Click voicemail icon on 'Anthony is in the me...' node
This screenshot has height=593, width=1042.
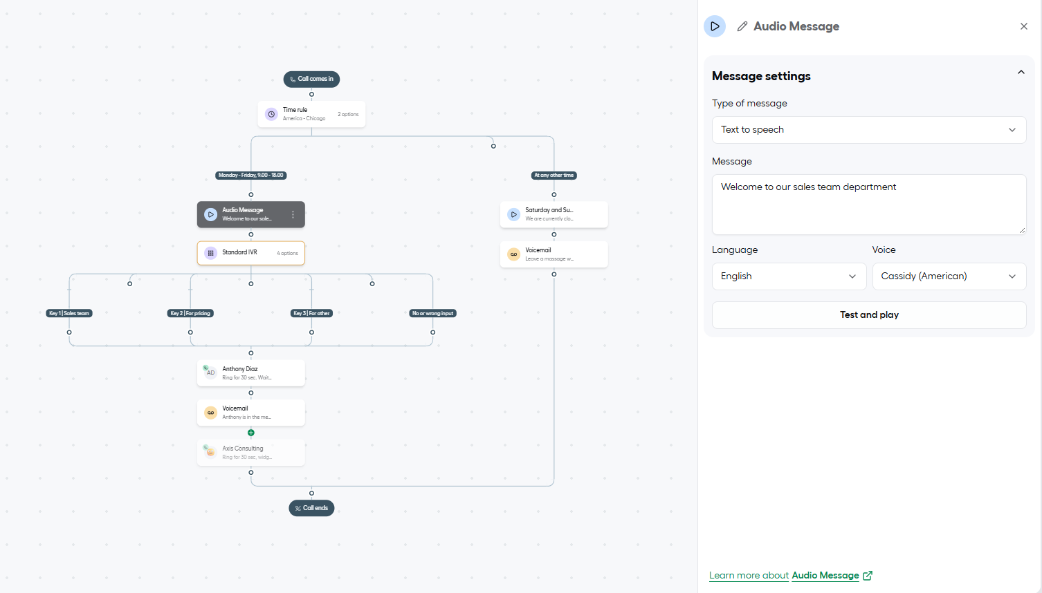pos(211,413)
